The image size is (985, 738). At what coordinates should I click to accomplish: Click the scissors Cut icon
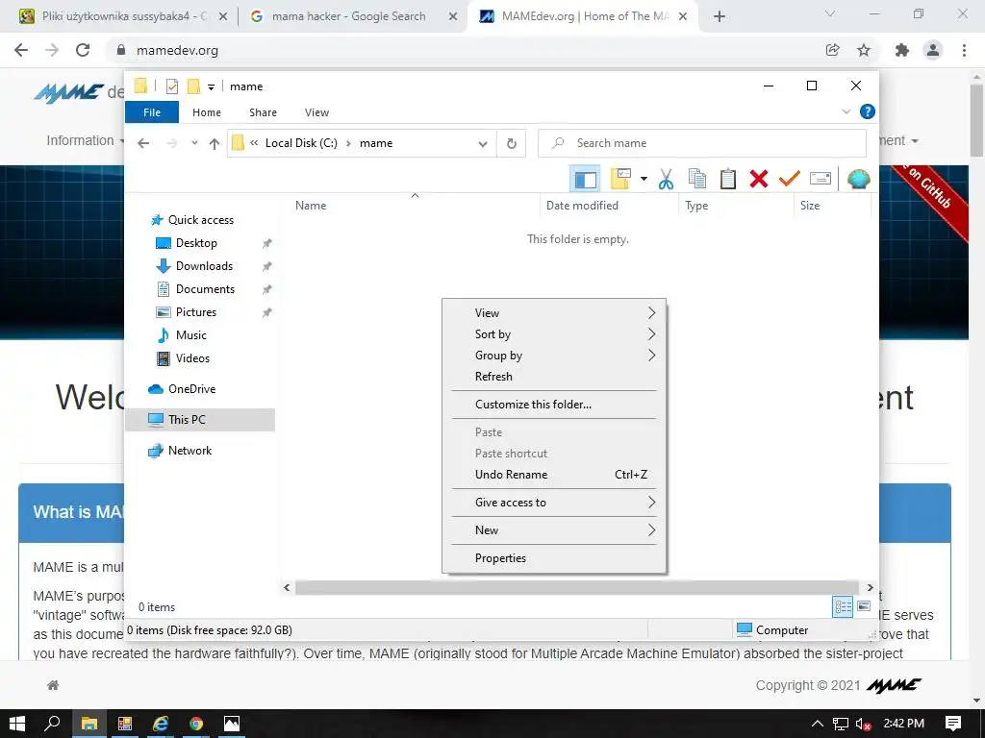[x=666, y=180]
